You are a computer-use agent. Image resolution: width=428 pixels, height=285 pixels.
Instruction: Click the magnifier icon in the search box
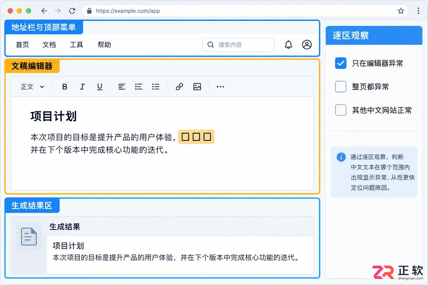210,45
